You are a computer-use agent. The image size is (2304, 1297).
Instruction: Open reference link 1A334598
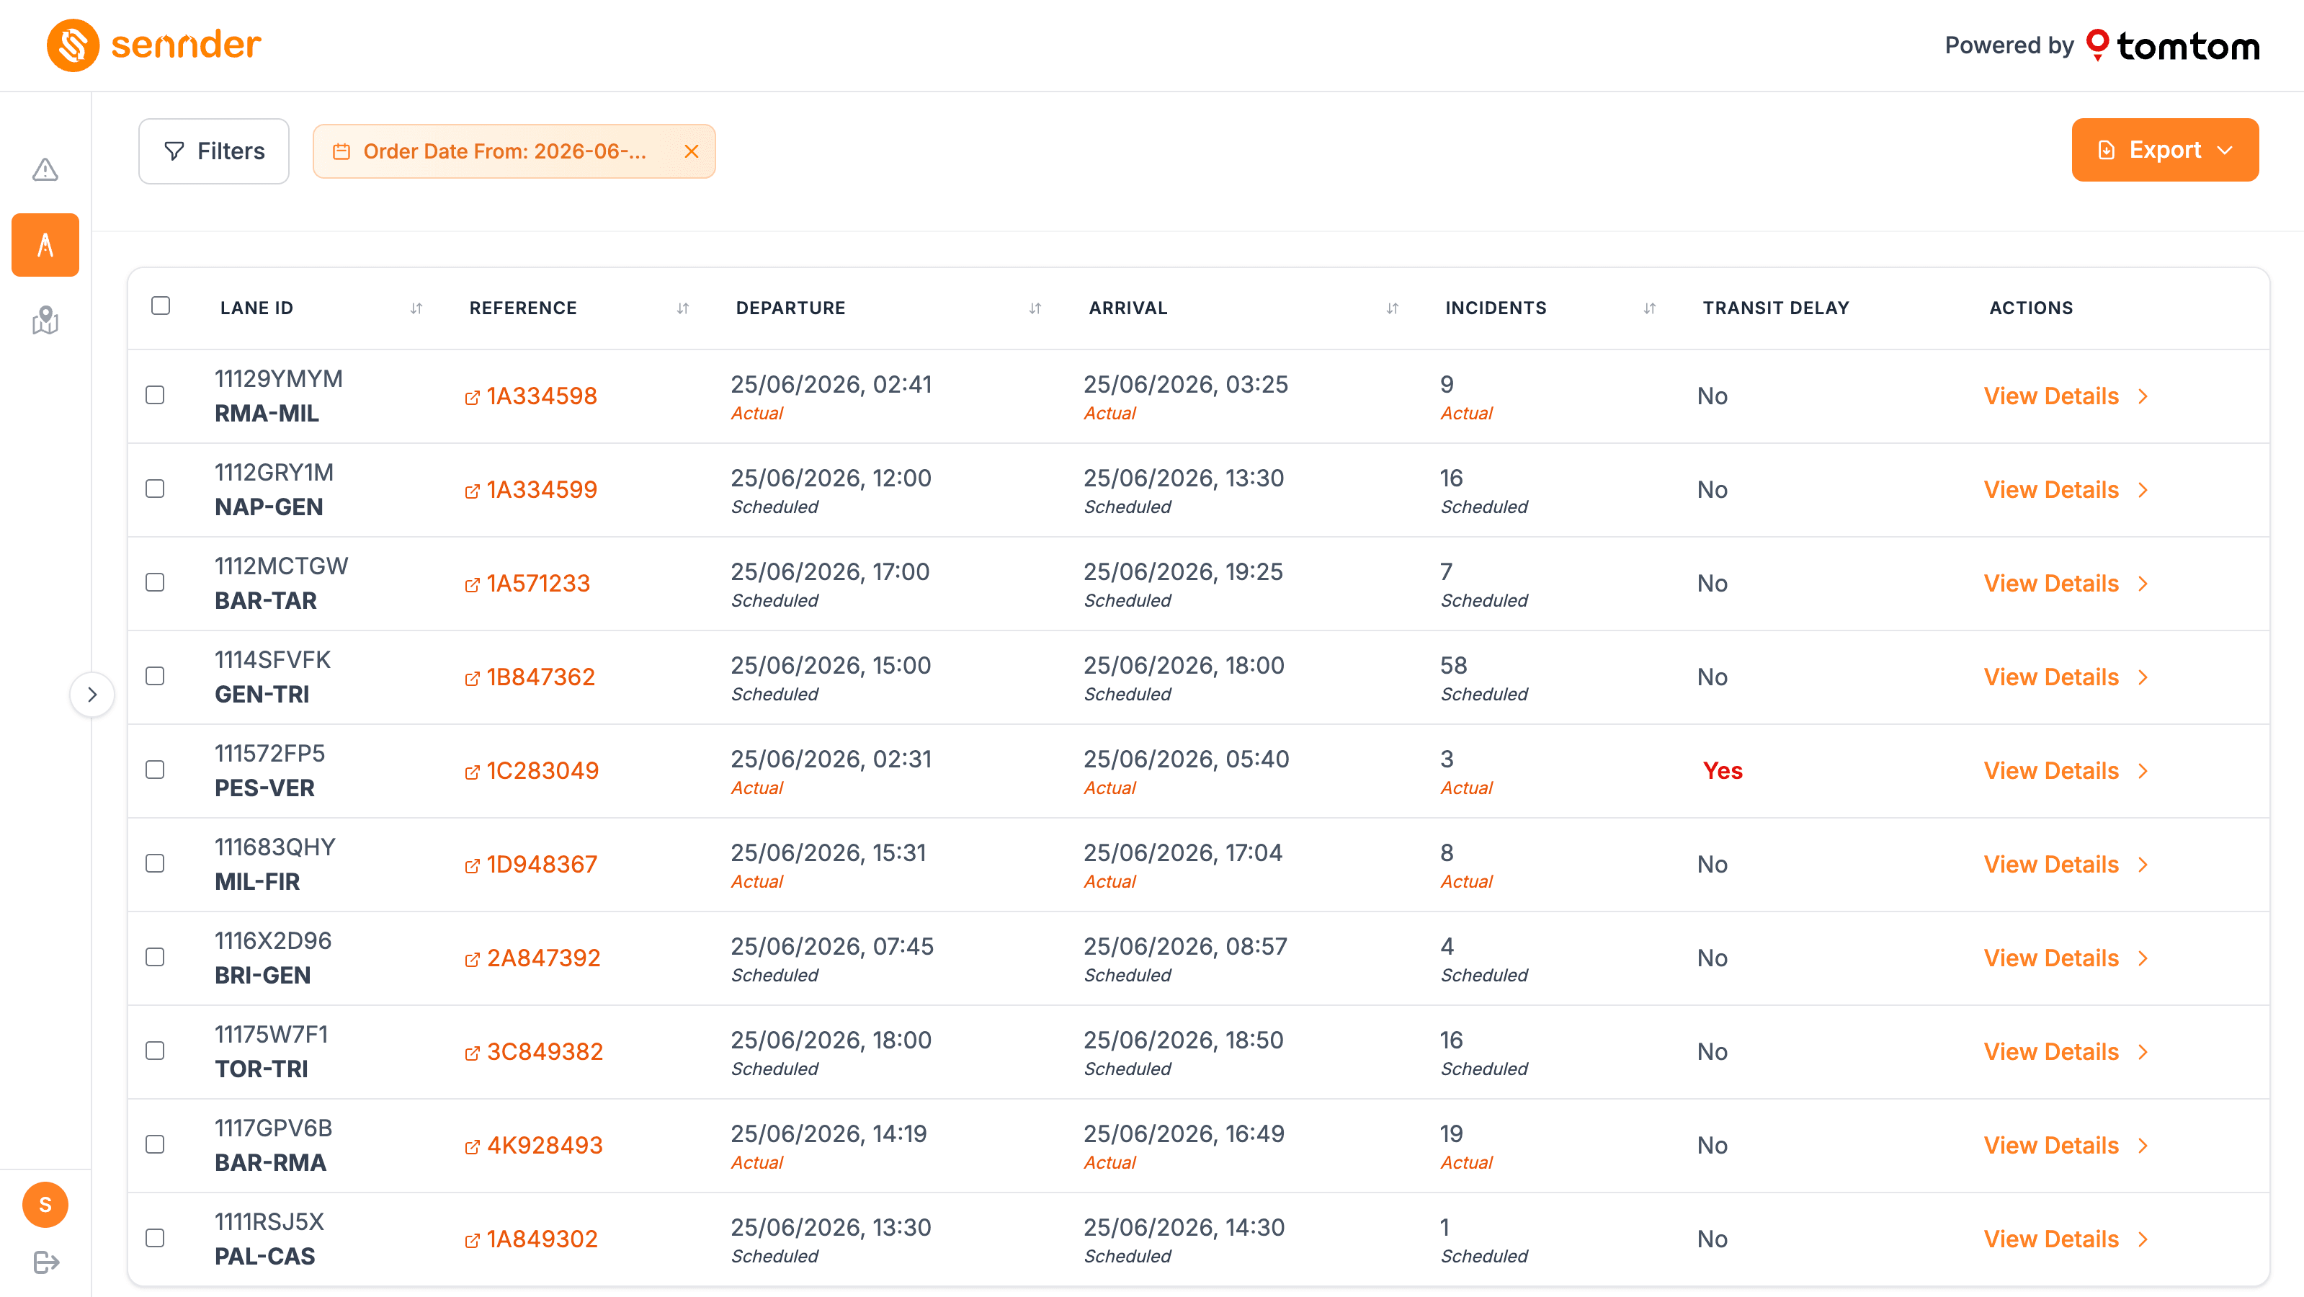coord(541,396)
